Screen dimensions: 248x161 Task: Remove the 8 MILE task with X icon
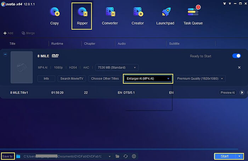coord(239,67)
